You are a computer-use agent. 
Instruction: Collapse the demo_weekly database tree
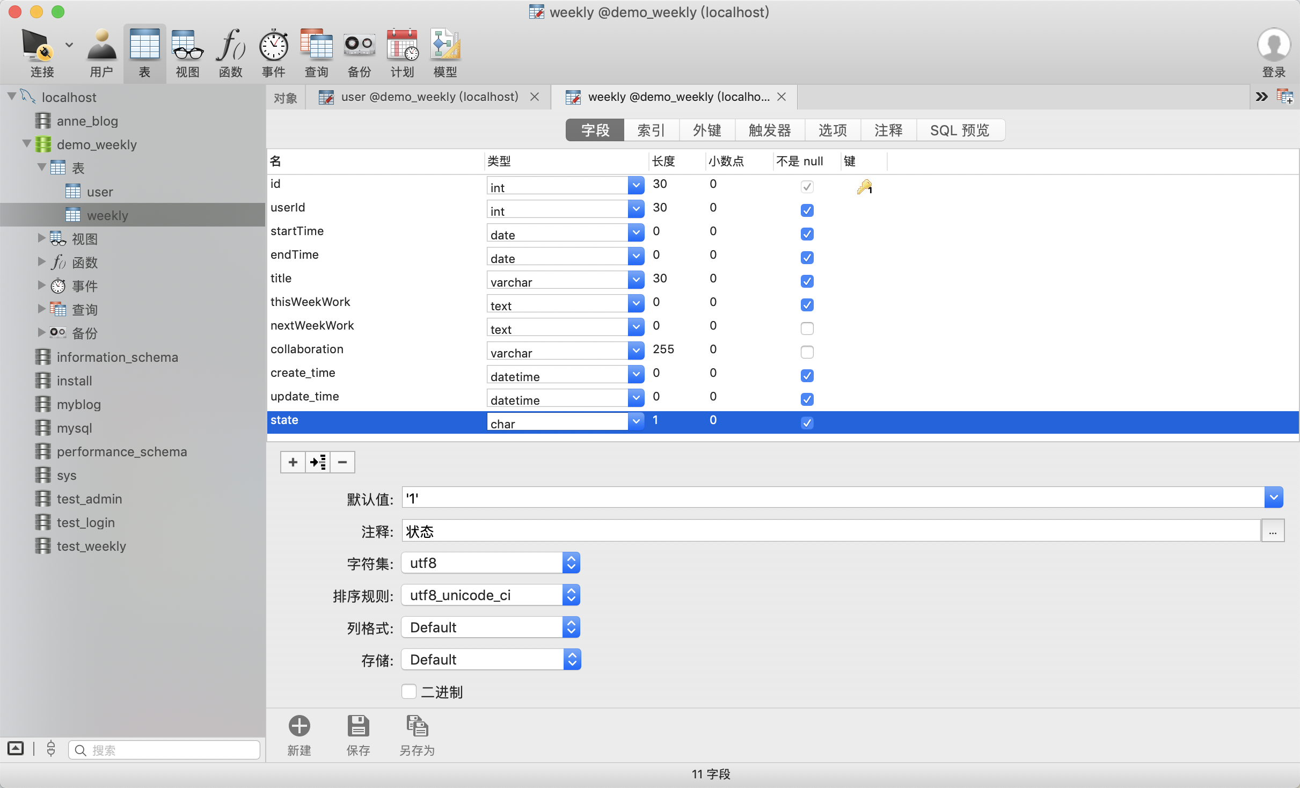[27, 144]
